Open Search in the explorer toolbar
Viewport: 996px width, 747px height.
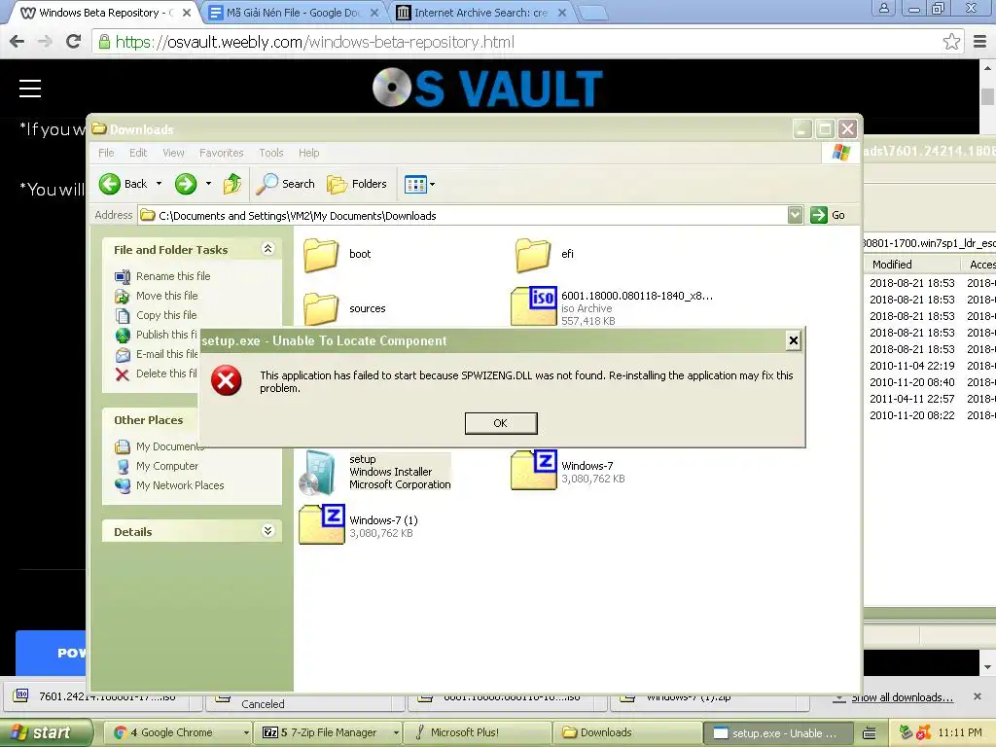coord(286,184)
